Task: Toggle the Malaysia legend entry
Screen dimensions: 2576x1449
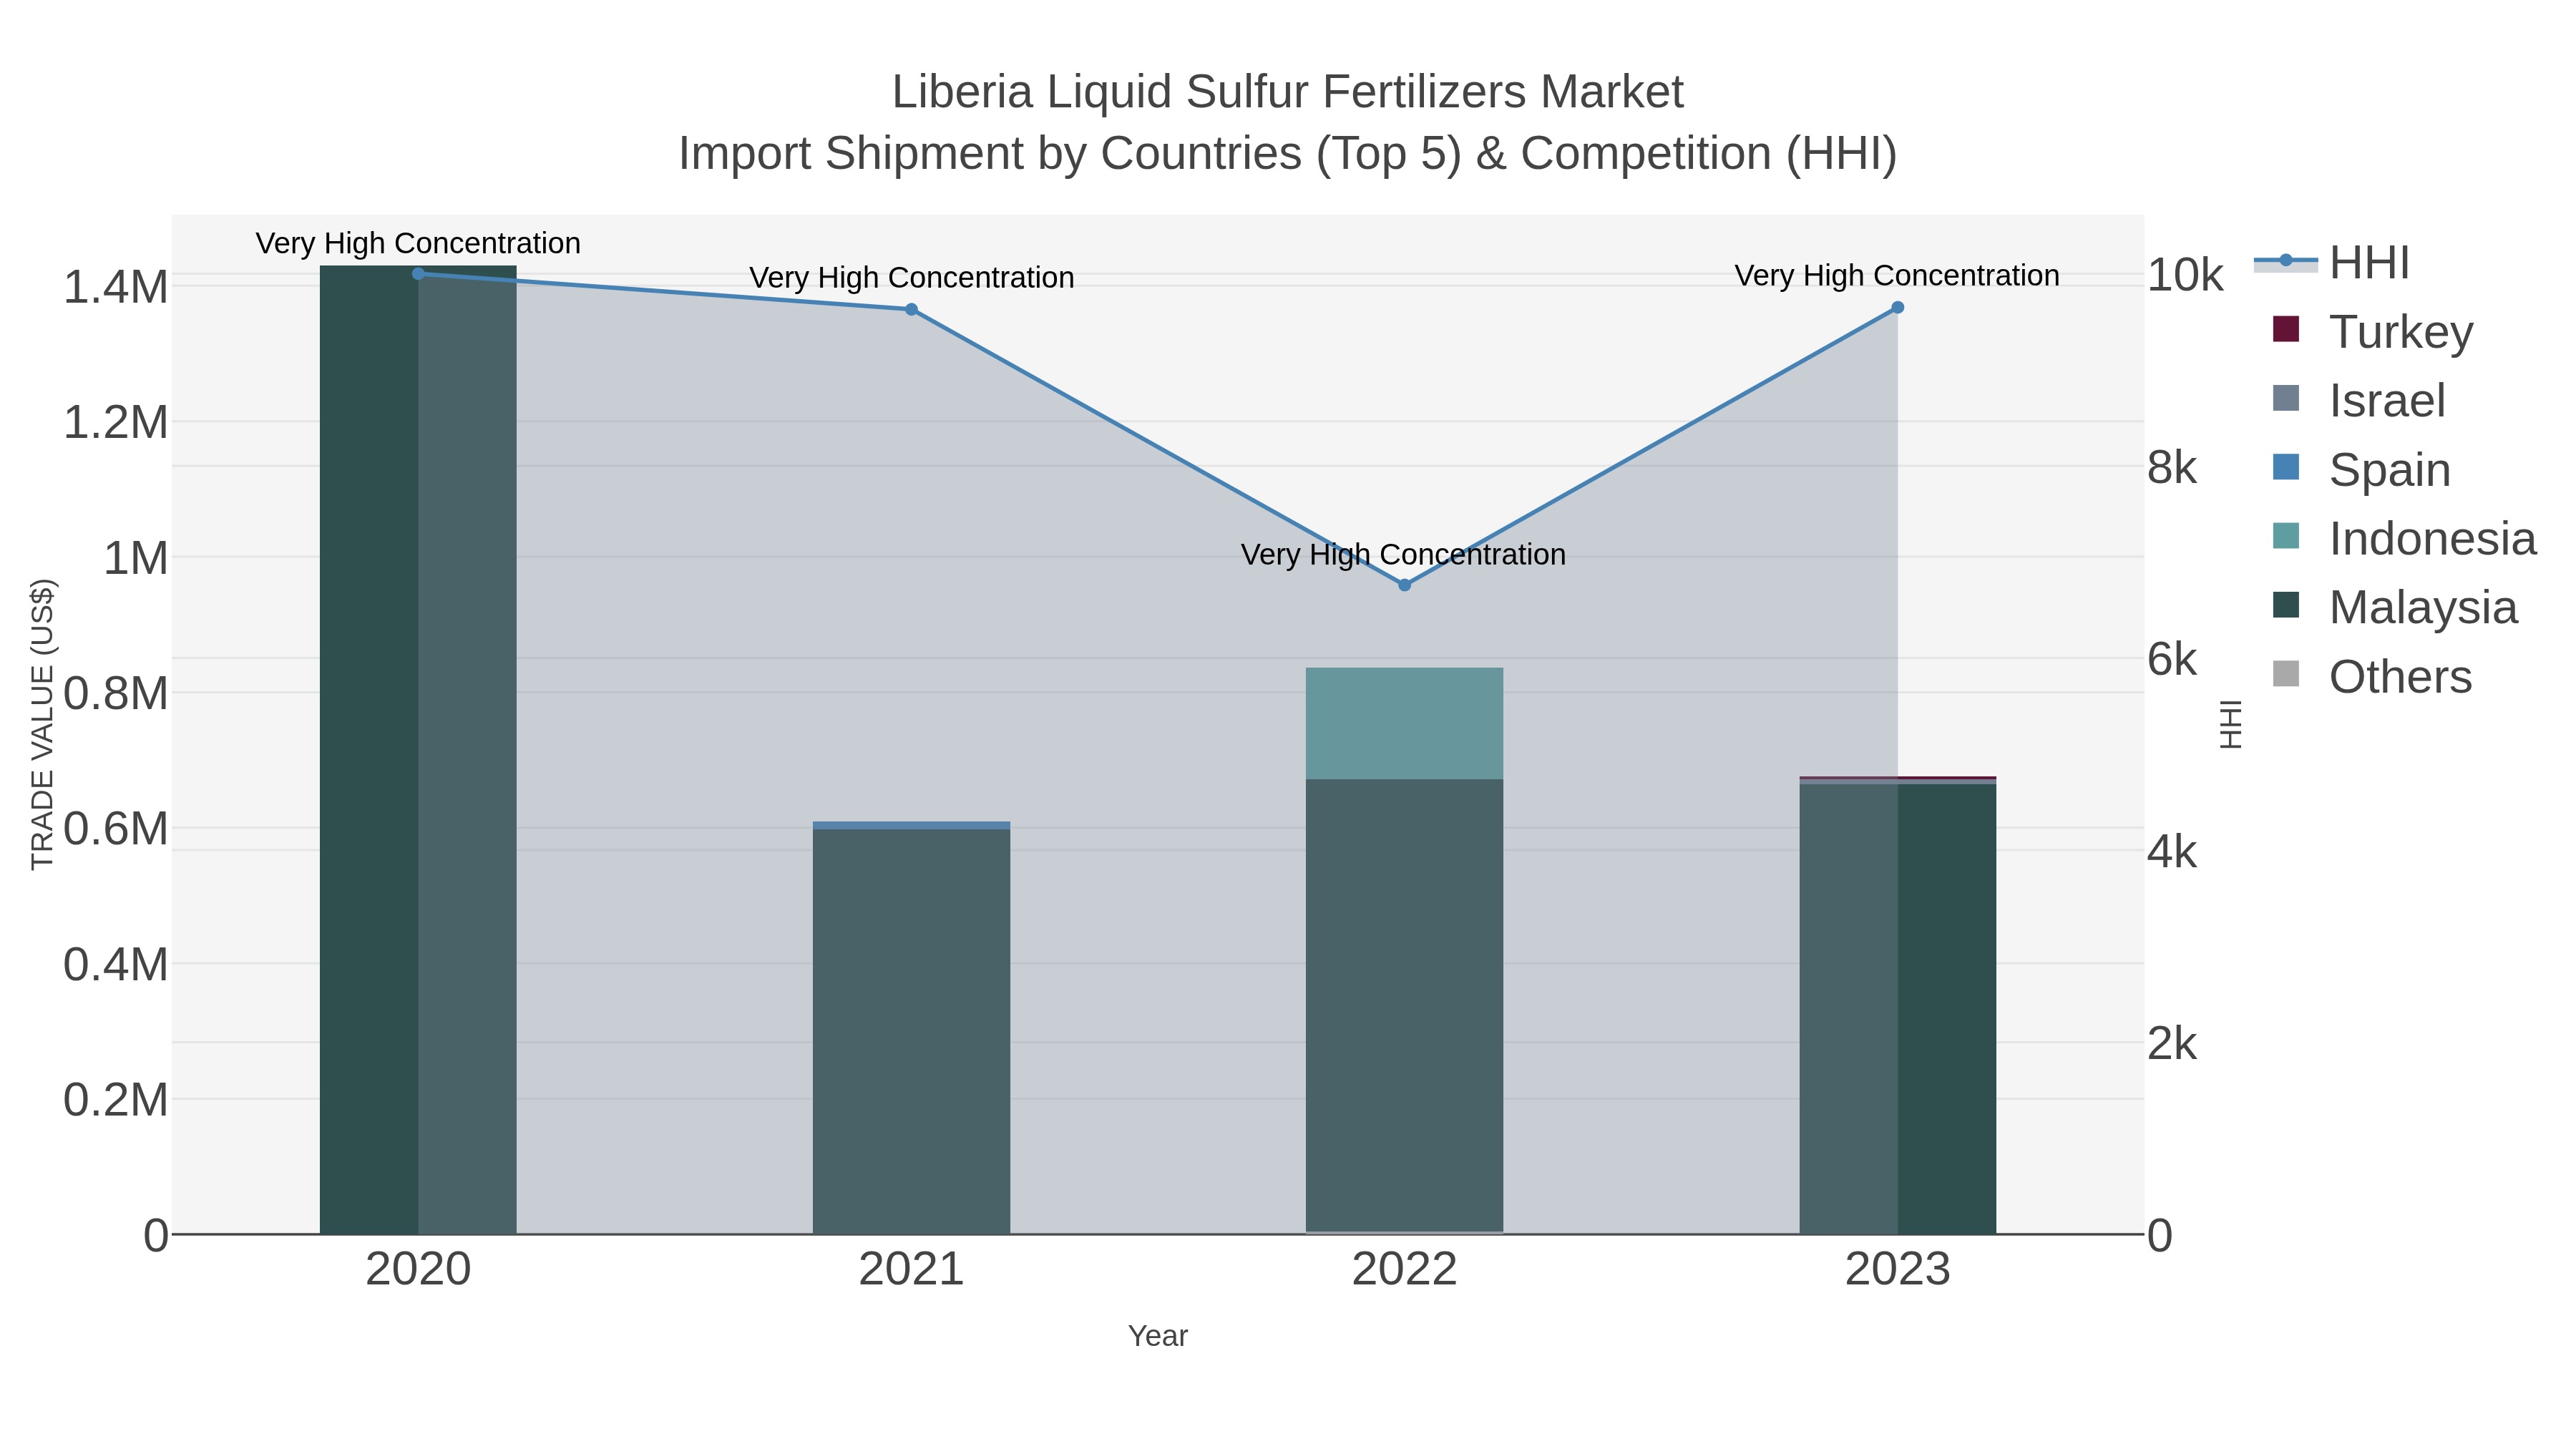Action: click(2394, 607)
